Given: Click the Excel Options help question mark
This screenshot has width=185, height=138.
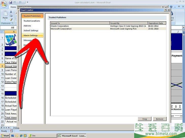Looking at the screenshot, I should pyautogui.click(x=163, y=7).
